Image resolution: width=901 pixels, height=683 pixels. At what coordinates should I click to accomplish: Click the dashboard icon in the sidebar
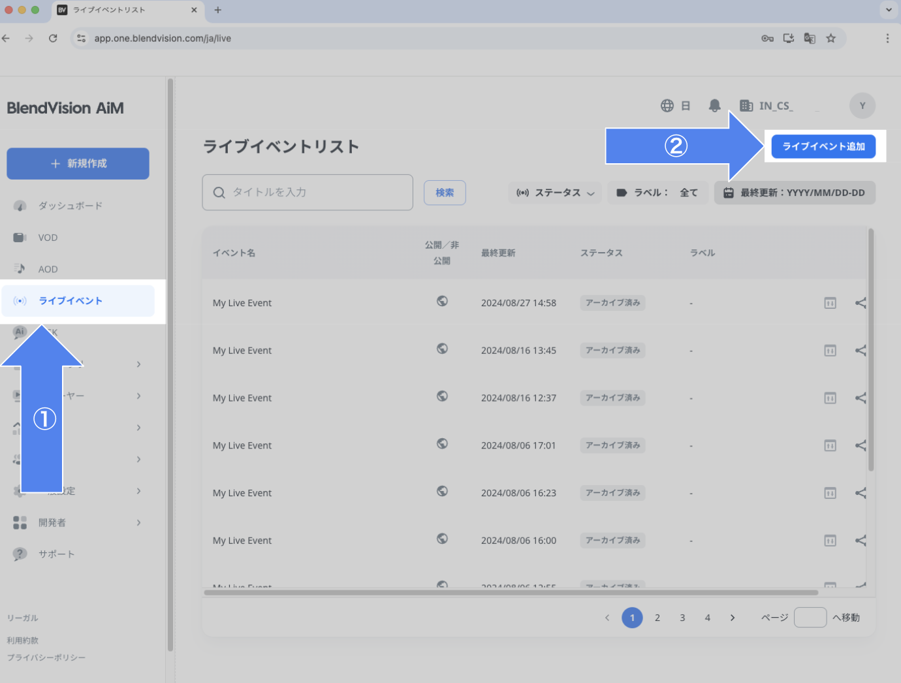[20, 206]
